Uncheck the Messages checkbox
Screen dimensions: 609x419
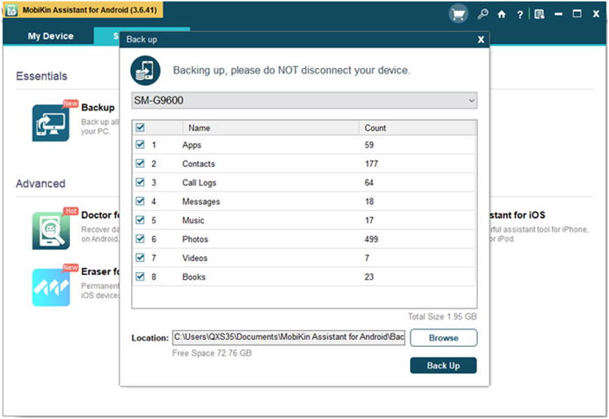[x=140, y=201]
